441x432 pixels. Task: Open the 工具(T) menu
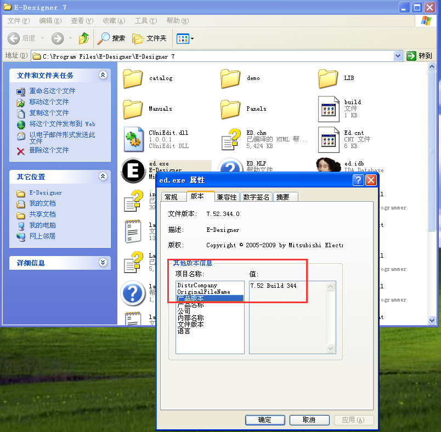(x=145, y=21)
